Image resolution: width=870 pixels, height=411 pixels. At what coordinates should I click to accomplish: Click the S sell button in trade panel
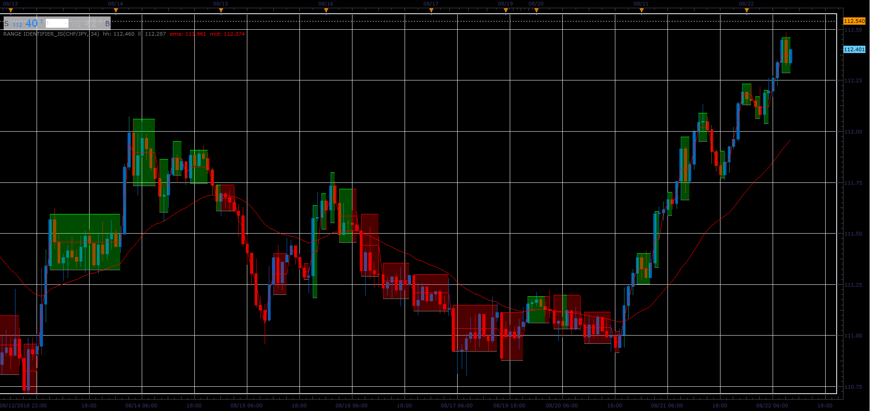6,24
